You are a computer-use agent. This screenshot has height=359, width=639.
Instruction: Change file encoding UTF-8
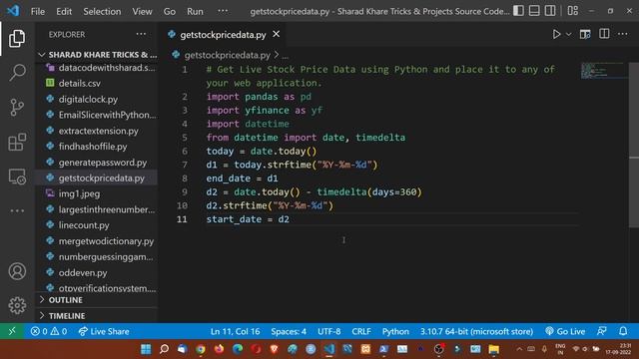tap(328, 331)
